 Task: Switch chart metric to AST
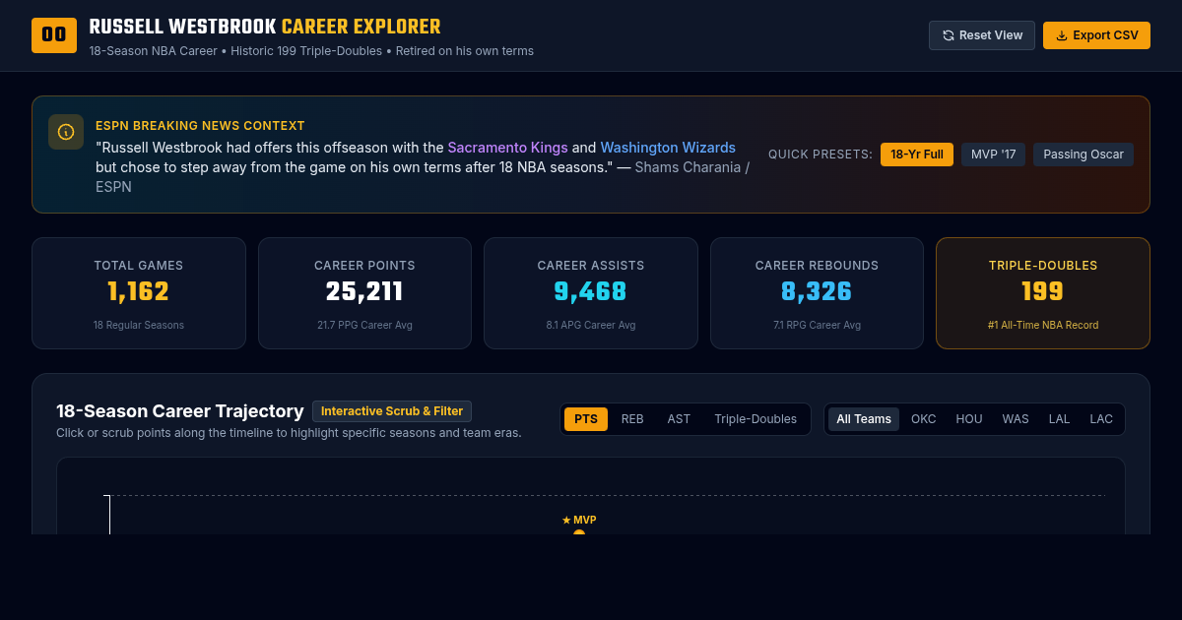tap(679, 419)
